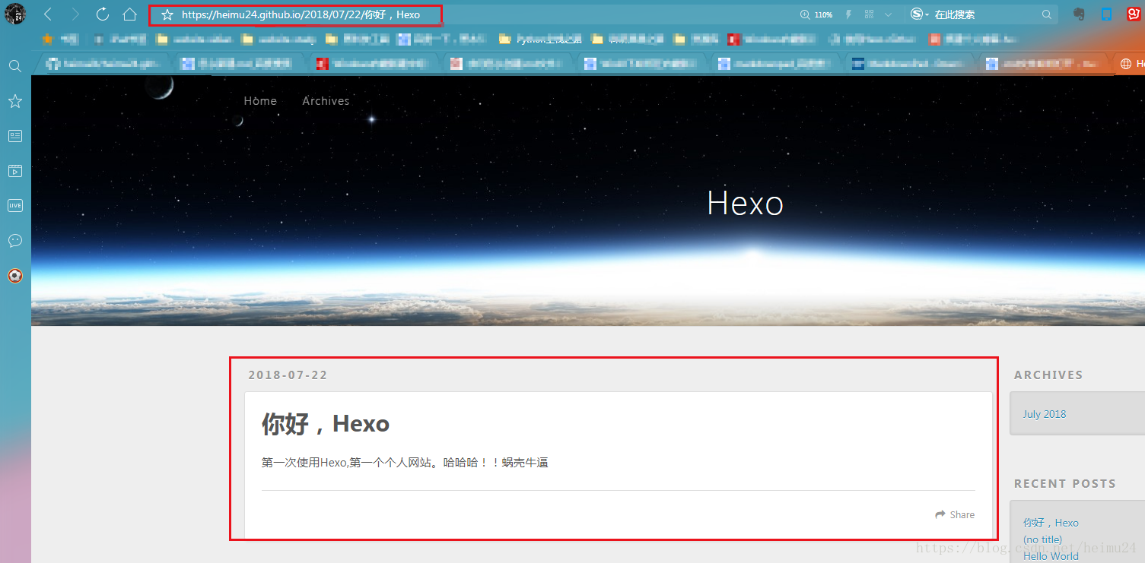Image resolution: width=1145 pixels, height=563 pixels.
Task: Go back to the previous page
Action: tap(48, 14)
